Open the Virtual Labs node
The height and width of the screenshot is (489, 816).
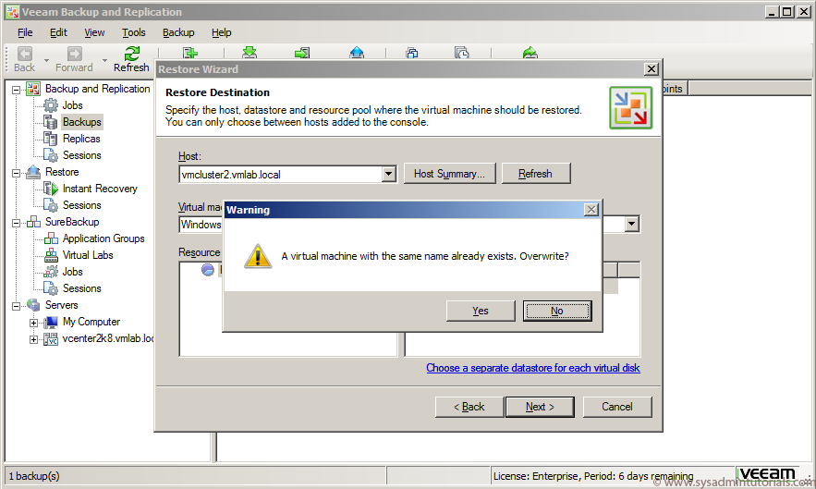(x=88, y=255)
